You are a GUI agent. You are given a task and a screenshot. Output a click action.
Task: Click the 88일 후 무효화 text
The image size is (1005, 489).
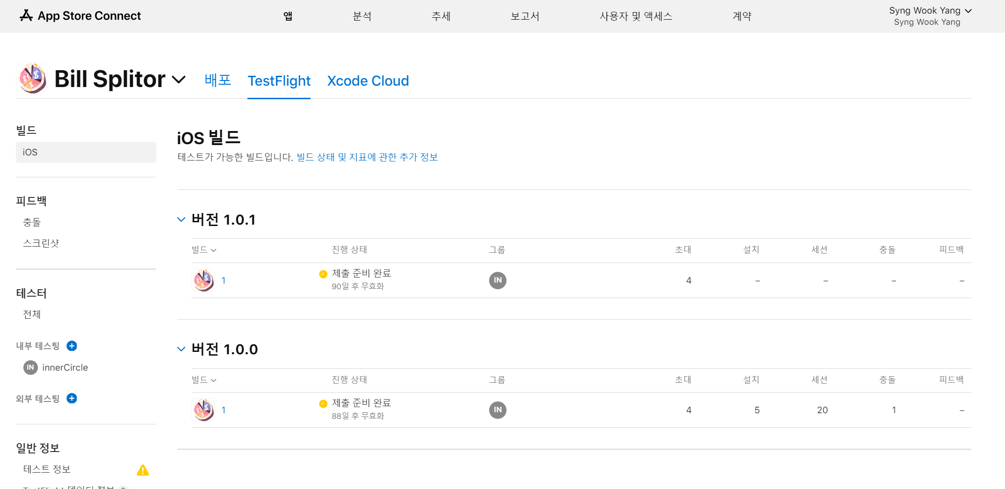[358, 416]
